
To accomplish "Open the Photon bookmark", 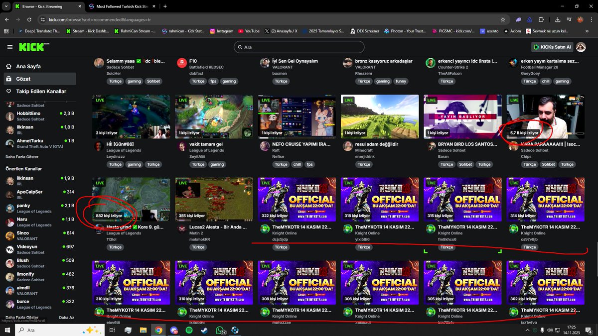I will click(404, 31).
